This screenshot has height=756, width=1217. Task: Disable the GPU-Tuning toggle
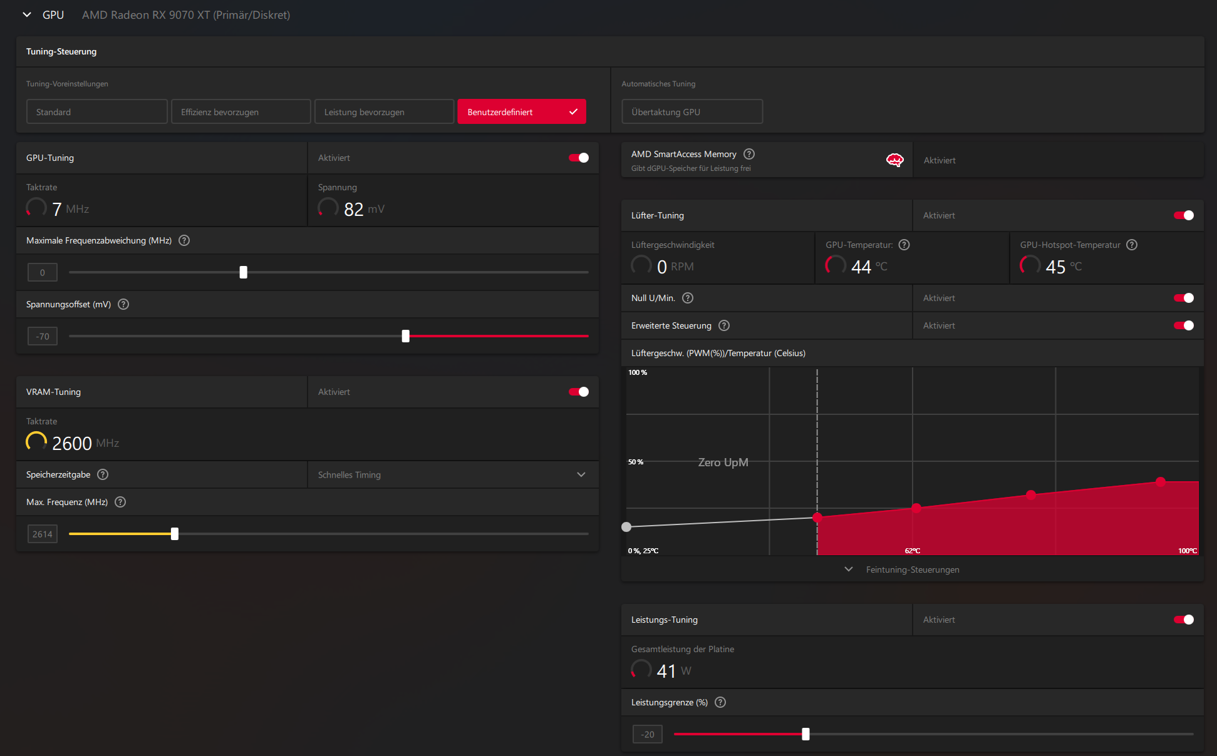578,158
